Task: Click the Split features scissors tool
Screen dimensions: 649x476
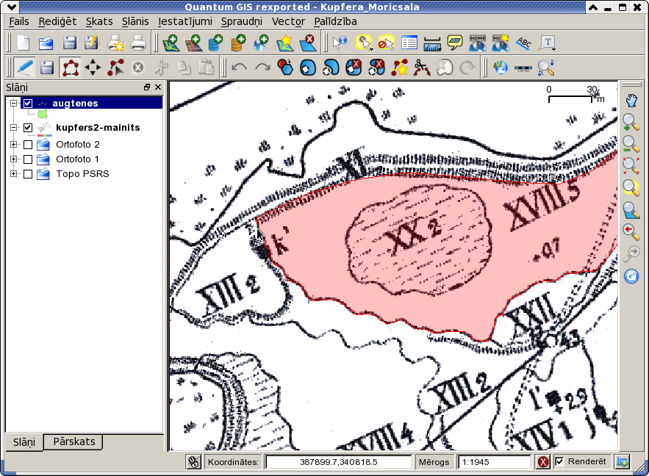Action: point(422,68)
